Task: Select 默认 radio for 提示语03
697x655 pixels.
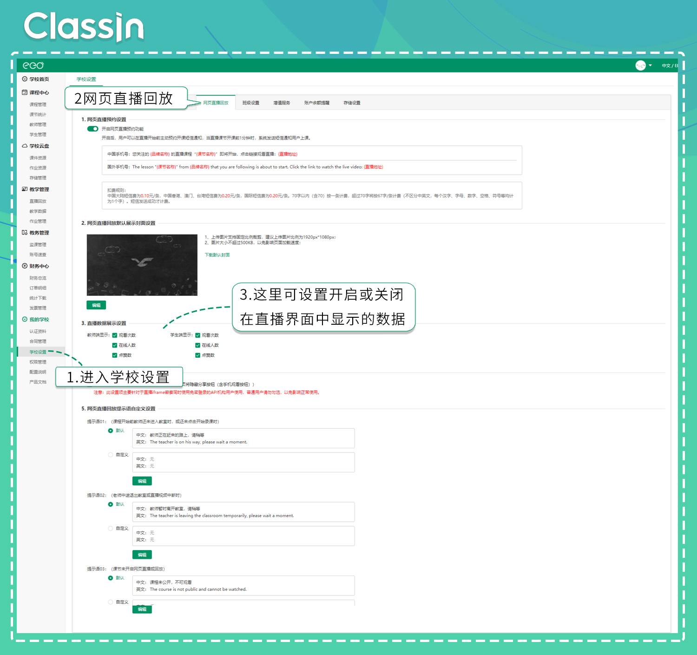Action: pos(111,578)
